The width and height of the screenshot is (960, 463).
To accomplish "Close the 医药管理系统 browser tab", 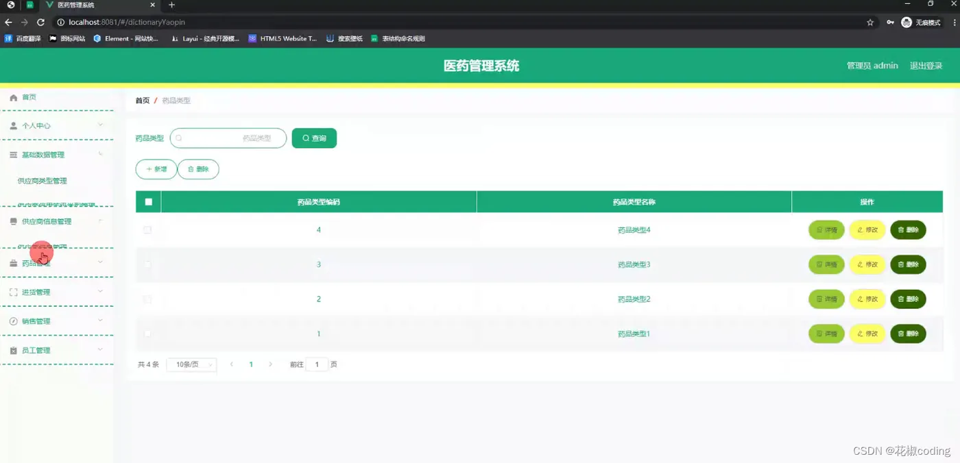I will pyautogui.click(x=152, y=5).
